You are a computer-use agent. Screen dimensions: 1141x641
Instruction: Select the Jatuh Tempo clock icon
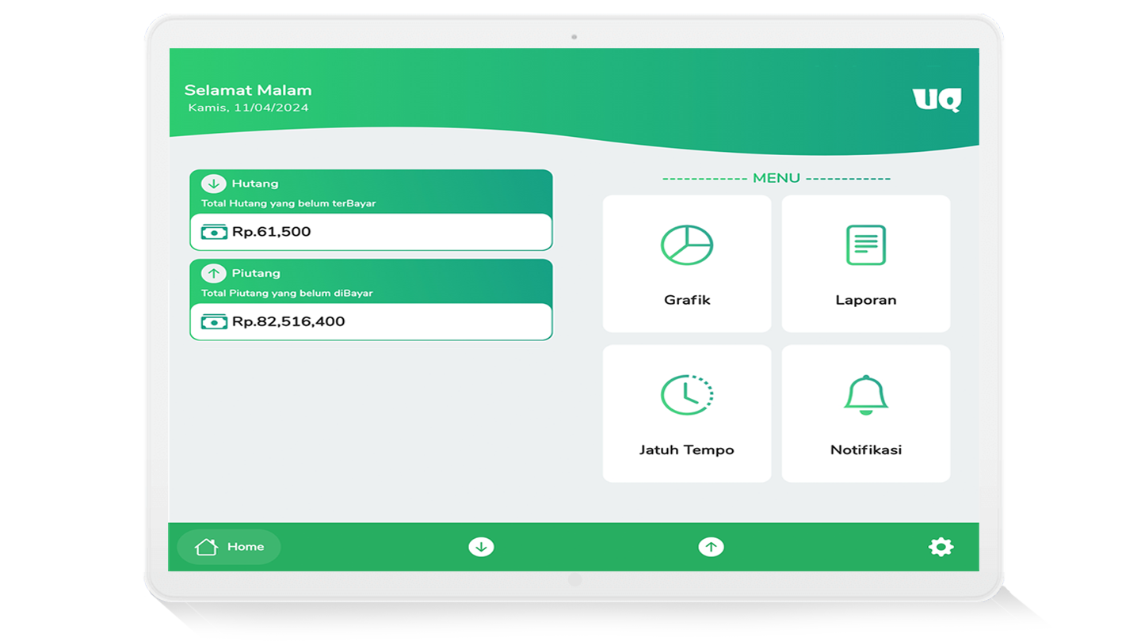(686, 394)
